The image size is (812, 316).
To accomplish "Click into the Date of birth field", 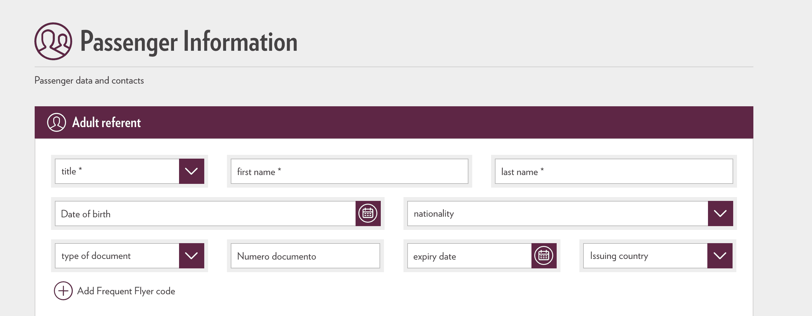I will click(205, 214).
